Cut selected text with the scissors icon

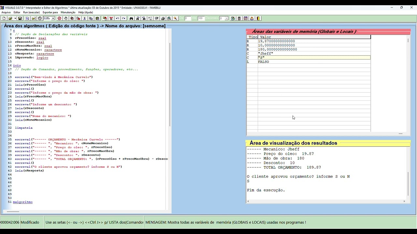pyautogui.click(x=84, y=19)
